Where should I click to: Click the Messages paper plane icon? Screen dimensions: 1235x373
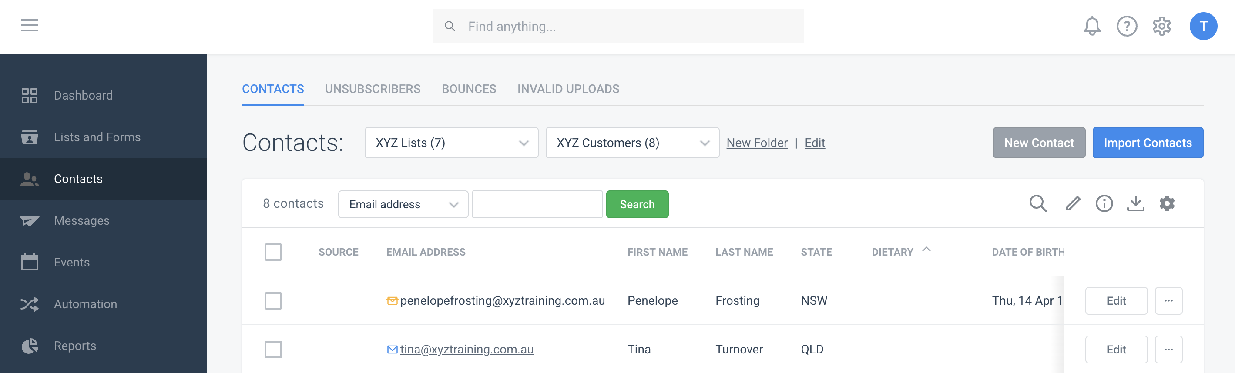point(29,221)
